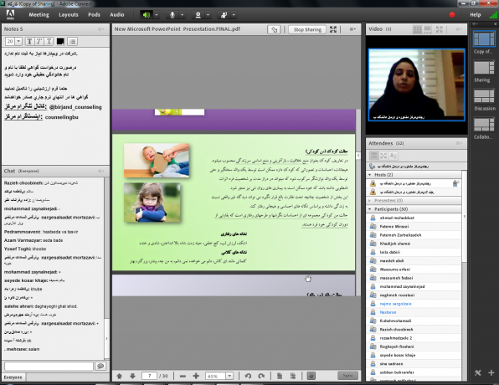Select the Everyone chat tab

coord(13,377)
